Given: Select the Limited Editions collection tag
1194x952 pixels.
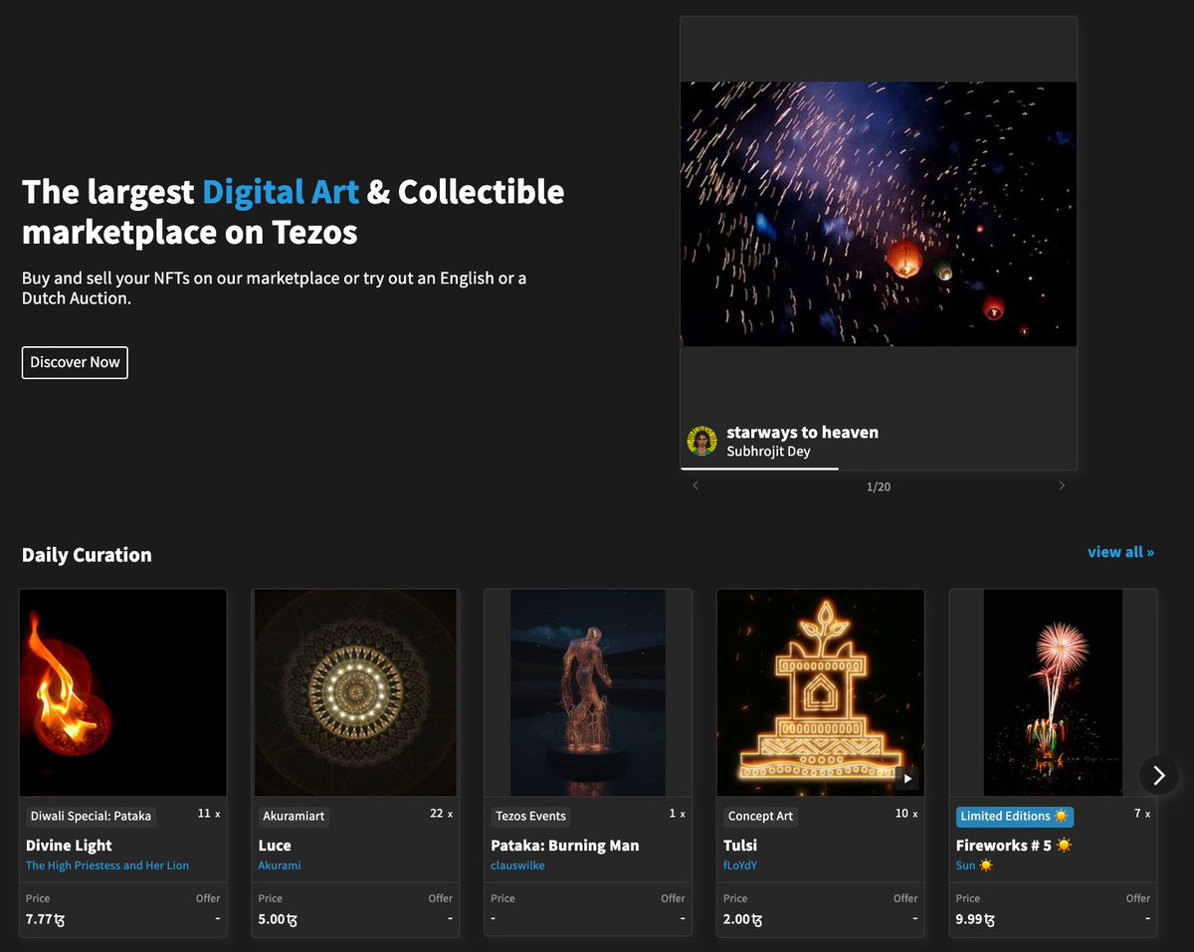Looking at the screenshot, I should click(1014, 816).
